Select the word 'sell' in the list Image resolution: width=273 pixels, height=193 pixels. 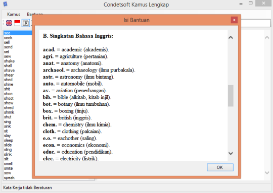pyautogui.click(x=7, y=42)
